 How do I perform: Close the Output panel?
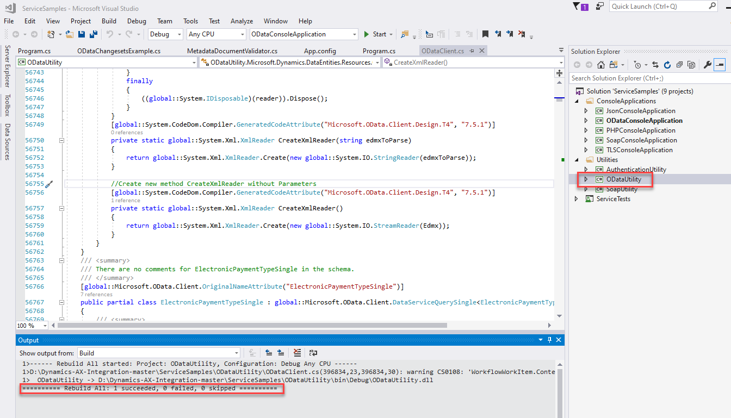point(559,340)
